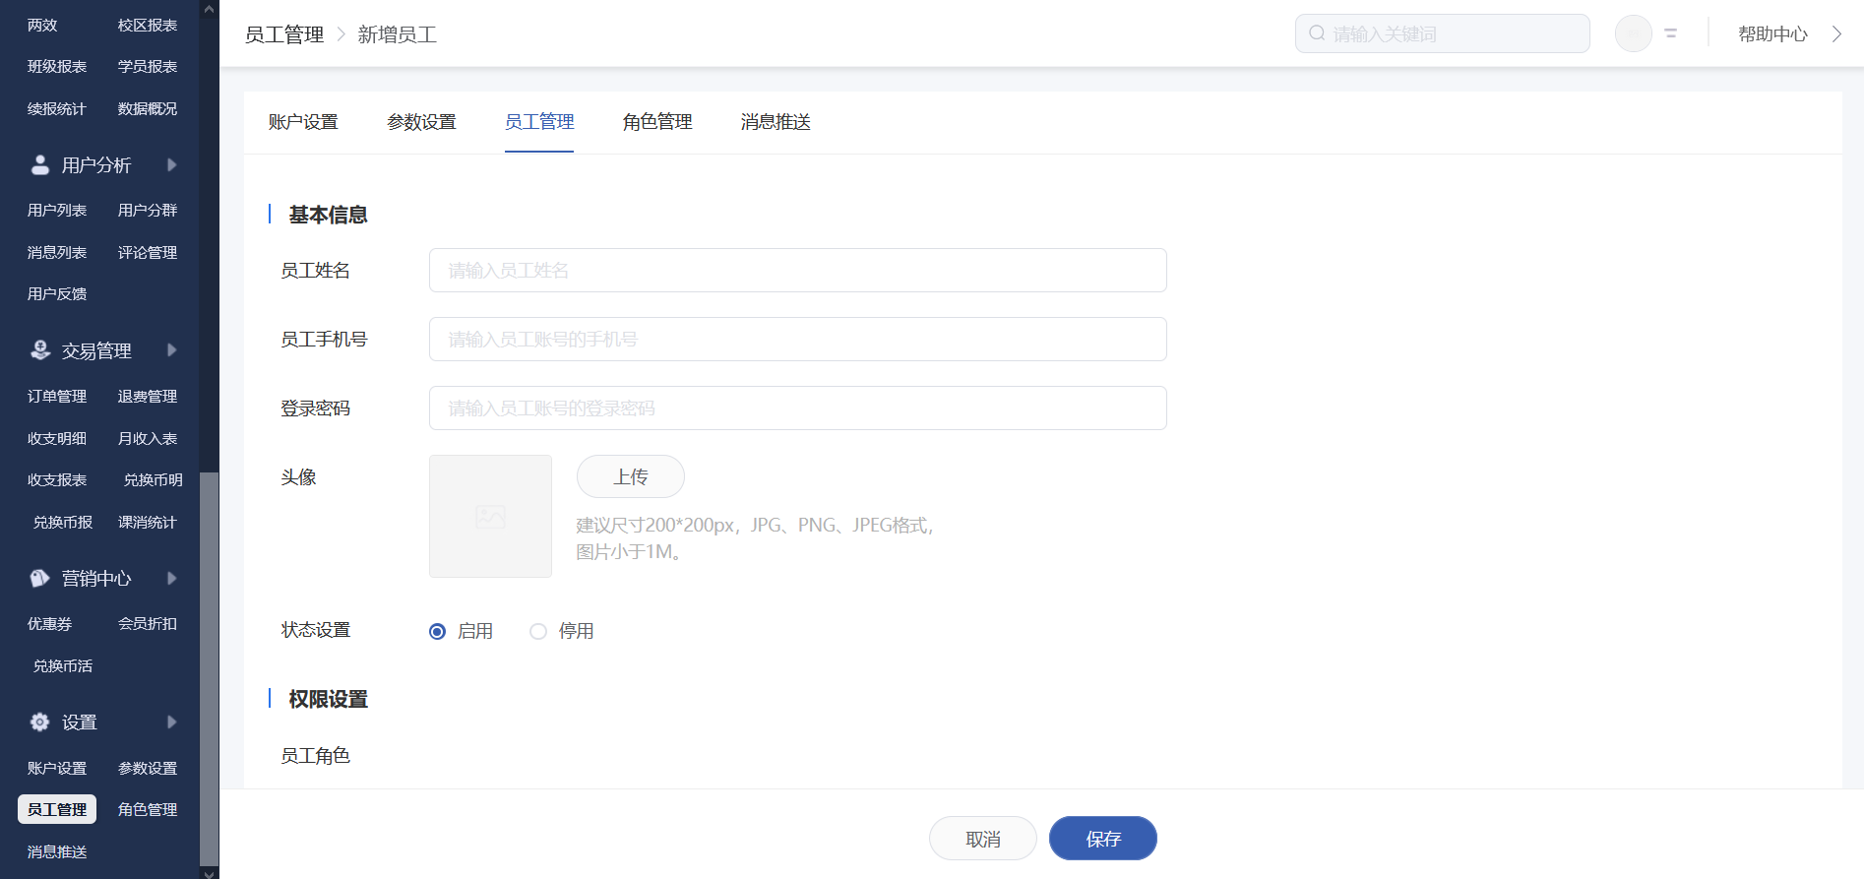This screenshot has width=1864, height=879.
Task: Click the arrow next to 帮助中心
Action: click(x=1836, y=33)
